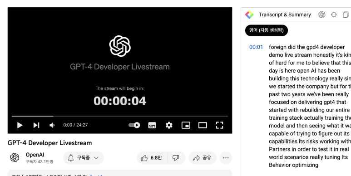
Task: Switch to theater mode
Action: (203, 125)
